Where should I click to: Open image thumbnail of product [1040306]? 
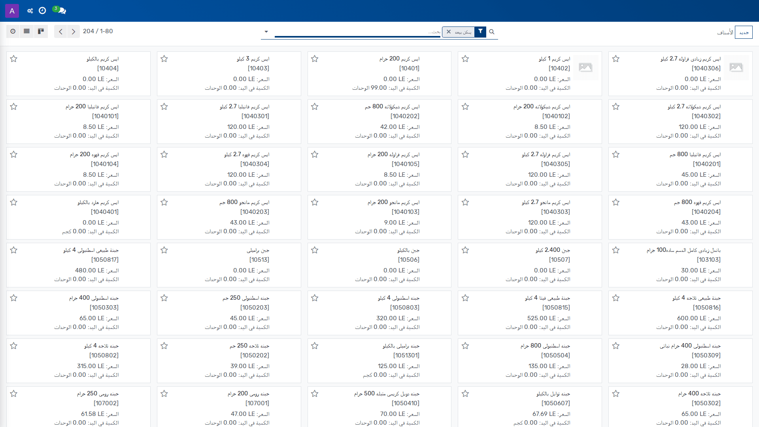point(736,67)
